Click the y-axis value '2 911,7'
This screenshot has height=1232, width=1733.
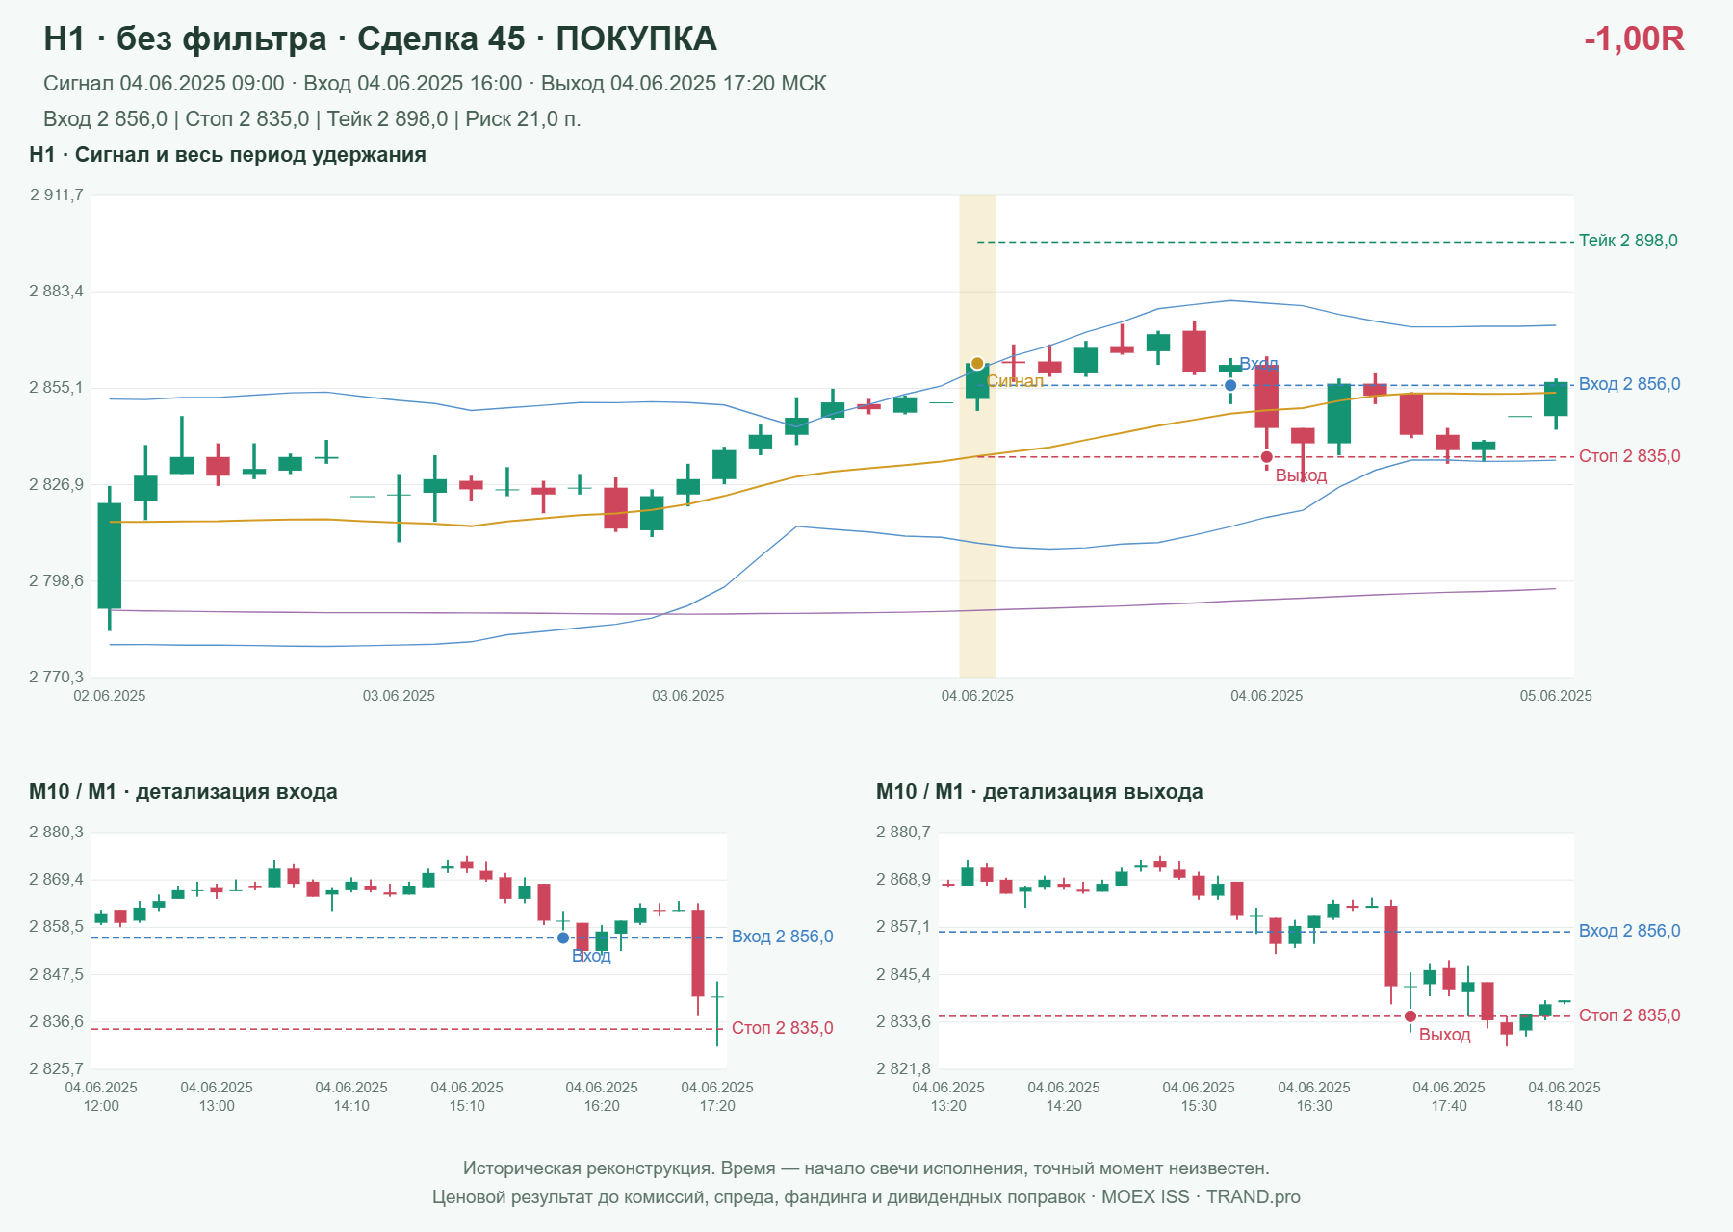(57, 195)
